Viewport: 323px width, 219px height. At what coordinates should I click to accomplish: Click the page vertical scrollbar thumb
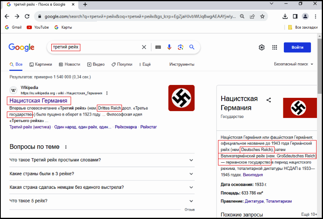pyautogui.click(x=319, y=66)
